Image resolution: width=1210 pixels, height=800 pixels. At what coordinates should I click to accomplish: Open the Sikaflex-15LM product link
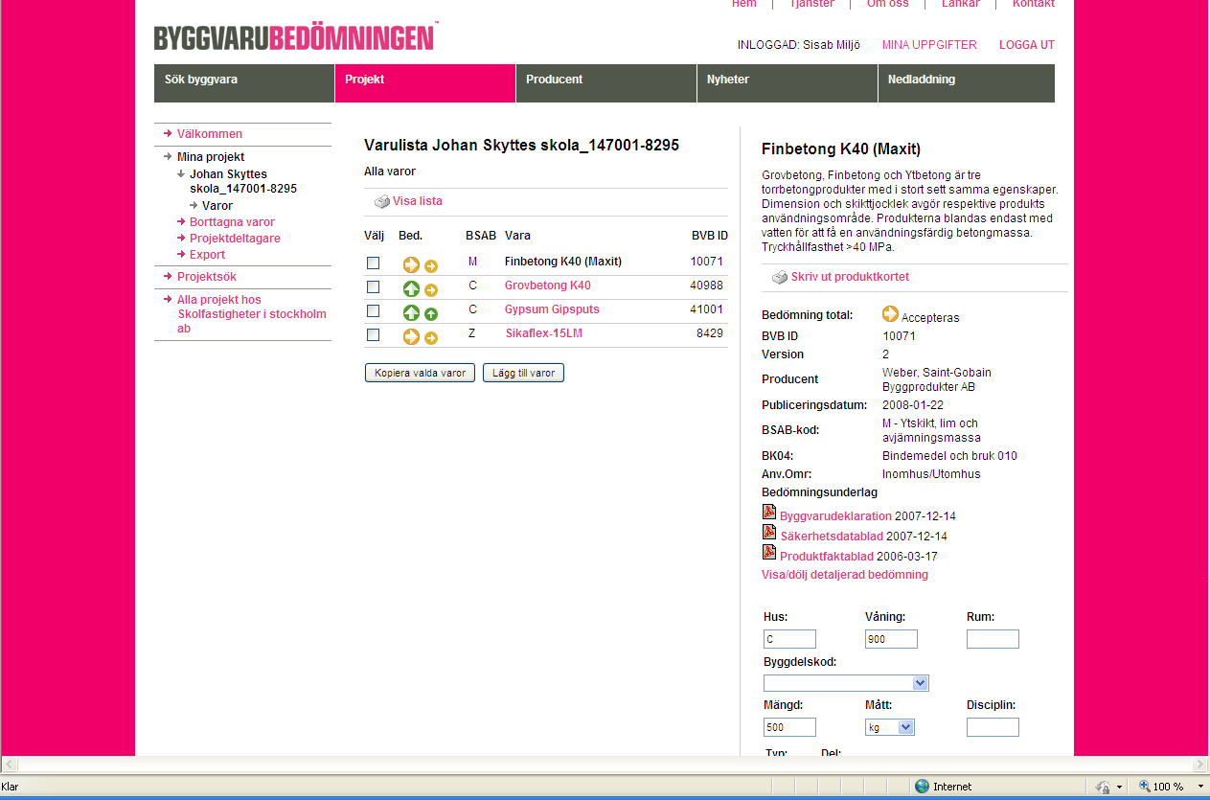544,333
